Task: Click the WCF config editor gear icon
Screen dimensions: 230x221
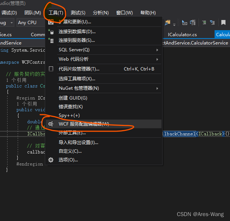Action: 51,124
